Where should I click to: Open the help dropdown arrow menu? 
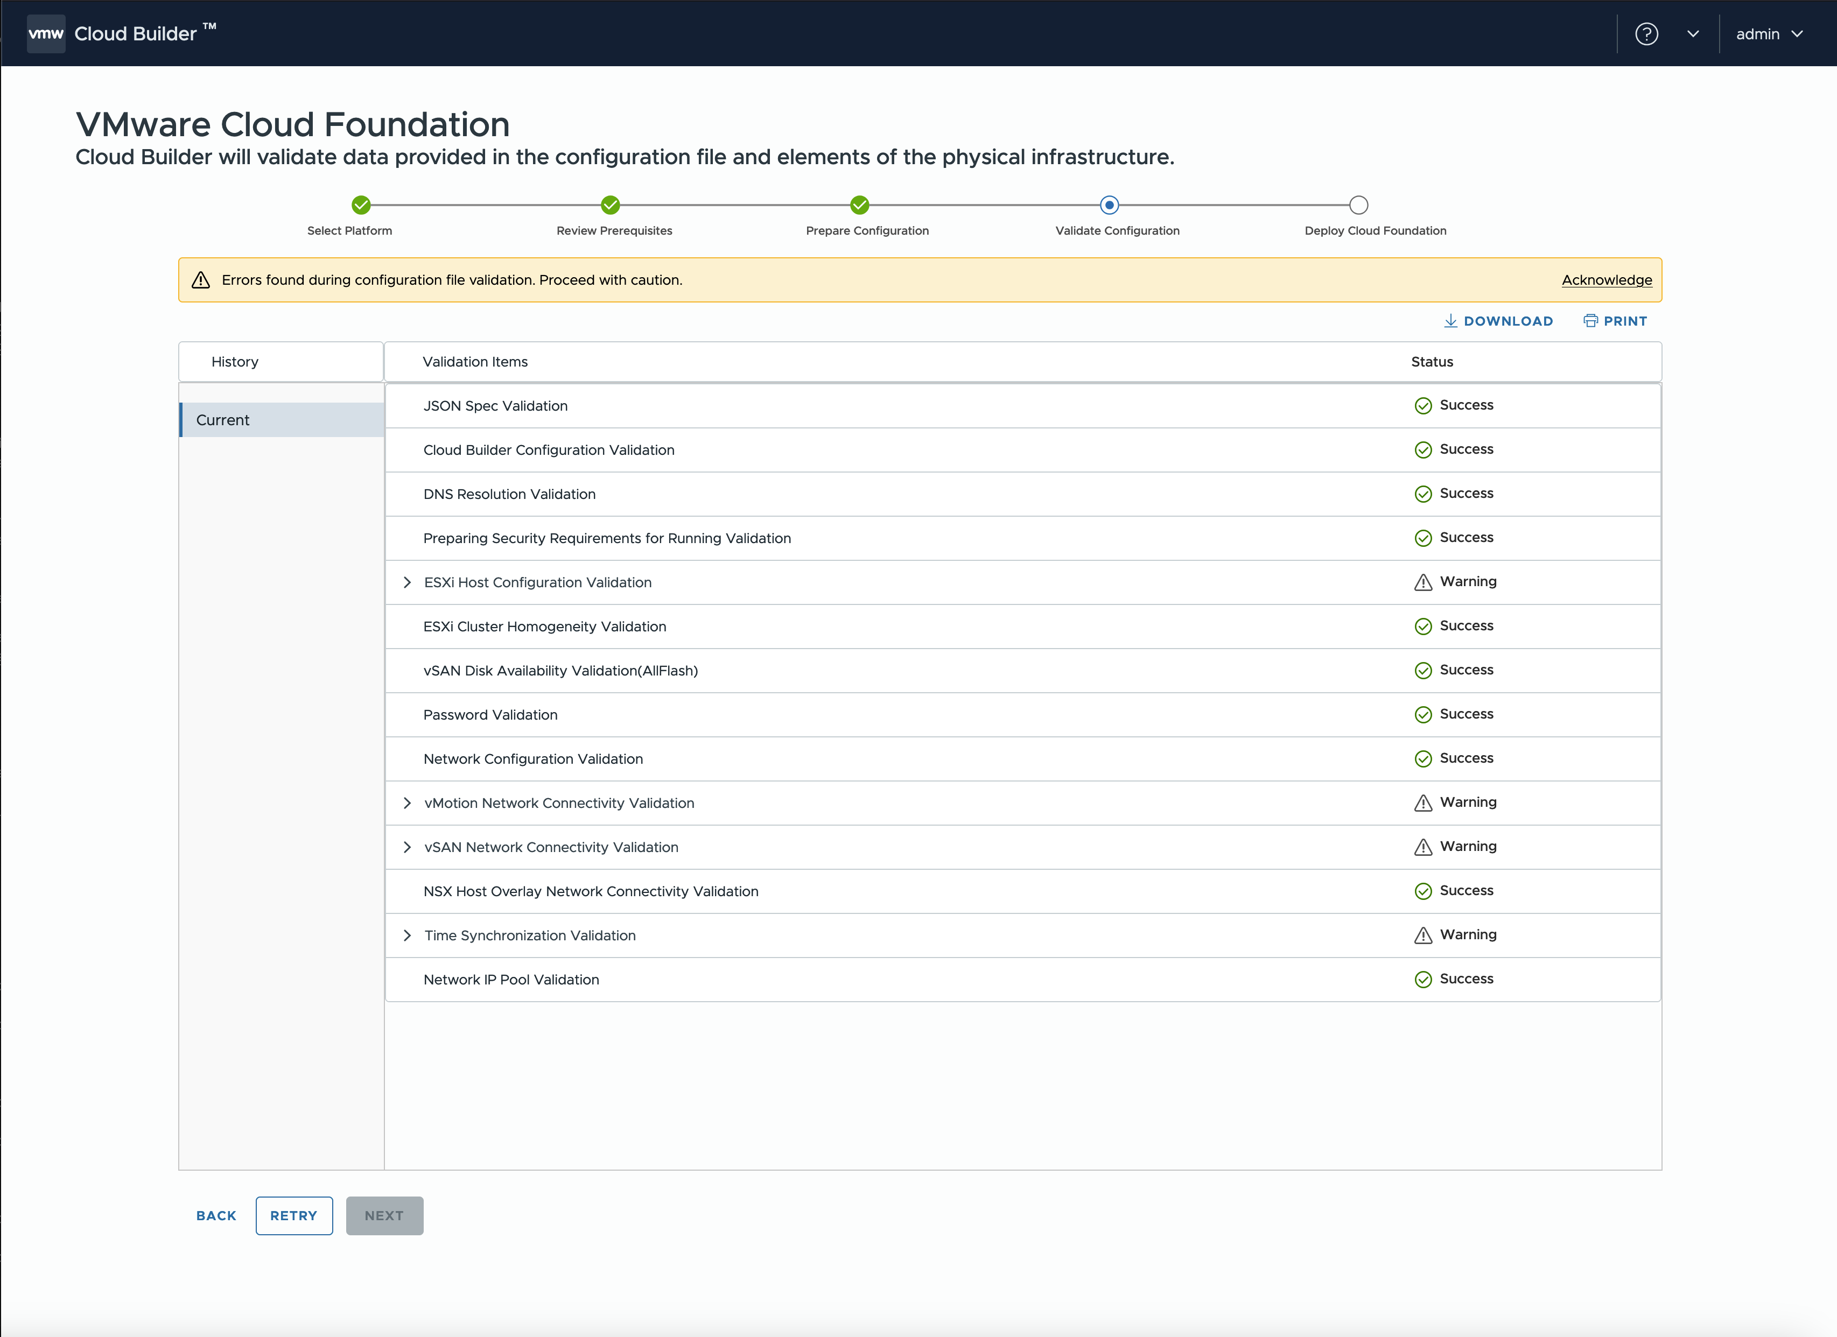pos(1692,34)
